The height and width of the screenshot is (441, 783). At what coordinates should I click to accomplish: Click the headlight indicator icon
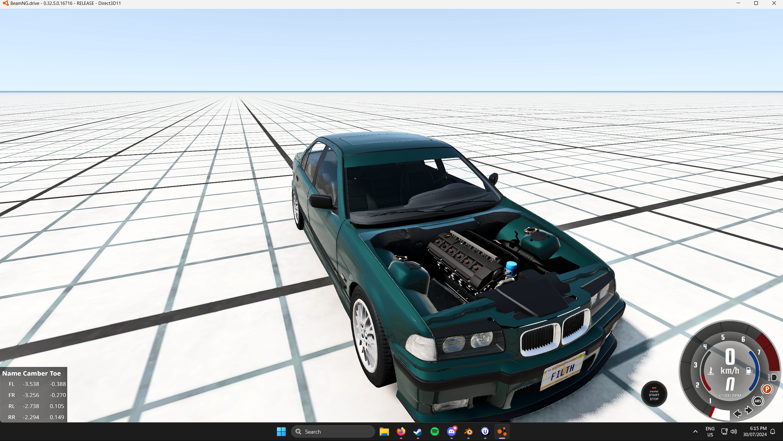click(772, 377)
